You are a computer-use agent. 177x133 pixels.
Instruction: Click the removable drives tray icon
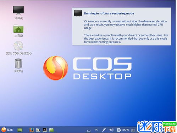(x=89, y=130)
